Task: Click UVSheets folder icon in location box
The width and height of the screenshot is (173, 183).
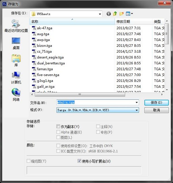Action: 33,14
